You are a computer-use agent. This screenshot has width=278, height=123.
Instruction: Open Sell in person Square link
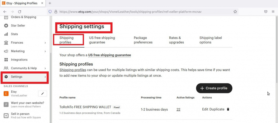tap(26, 115)
